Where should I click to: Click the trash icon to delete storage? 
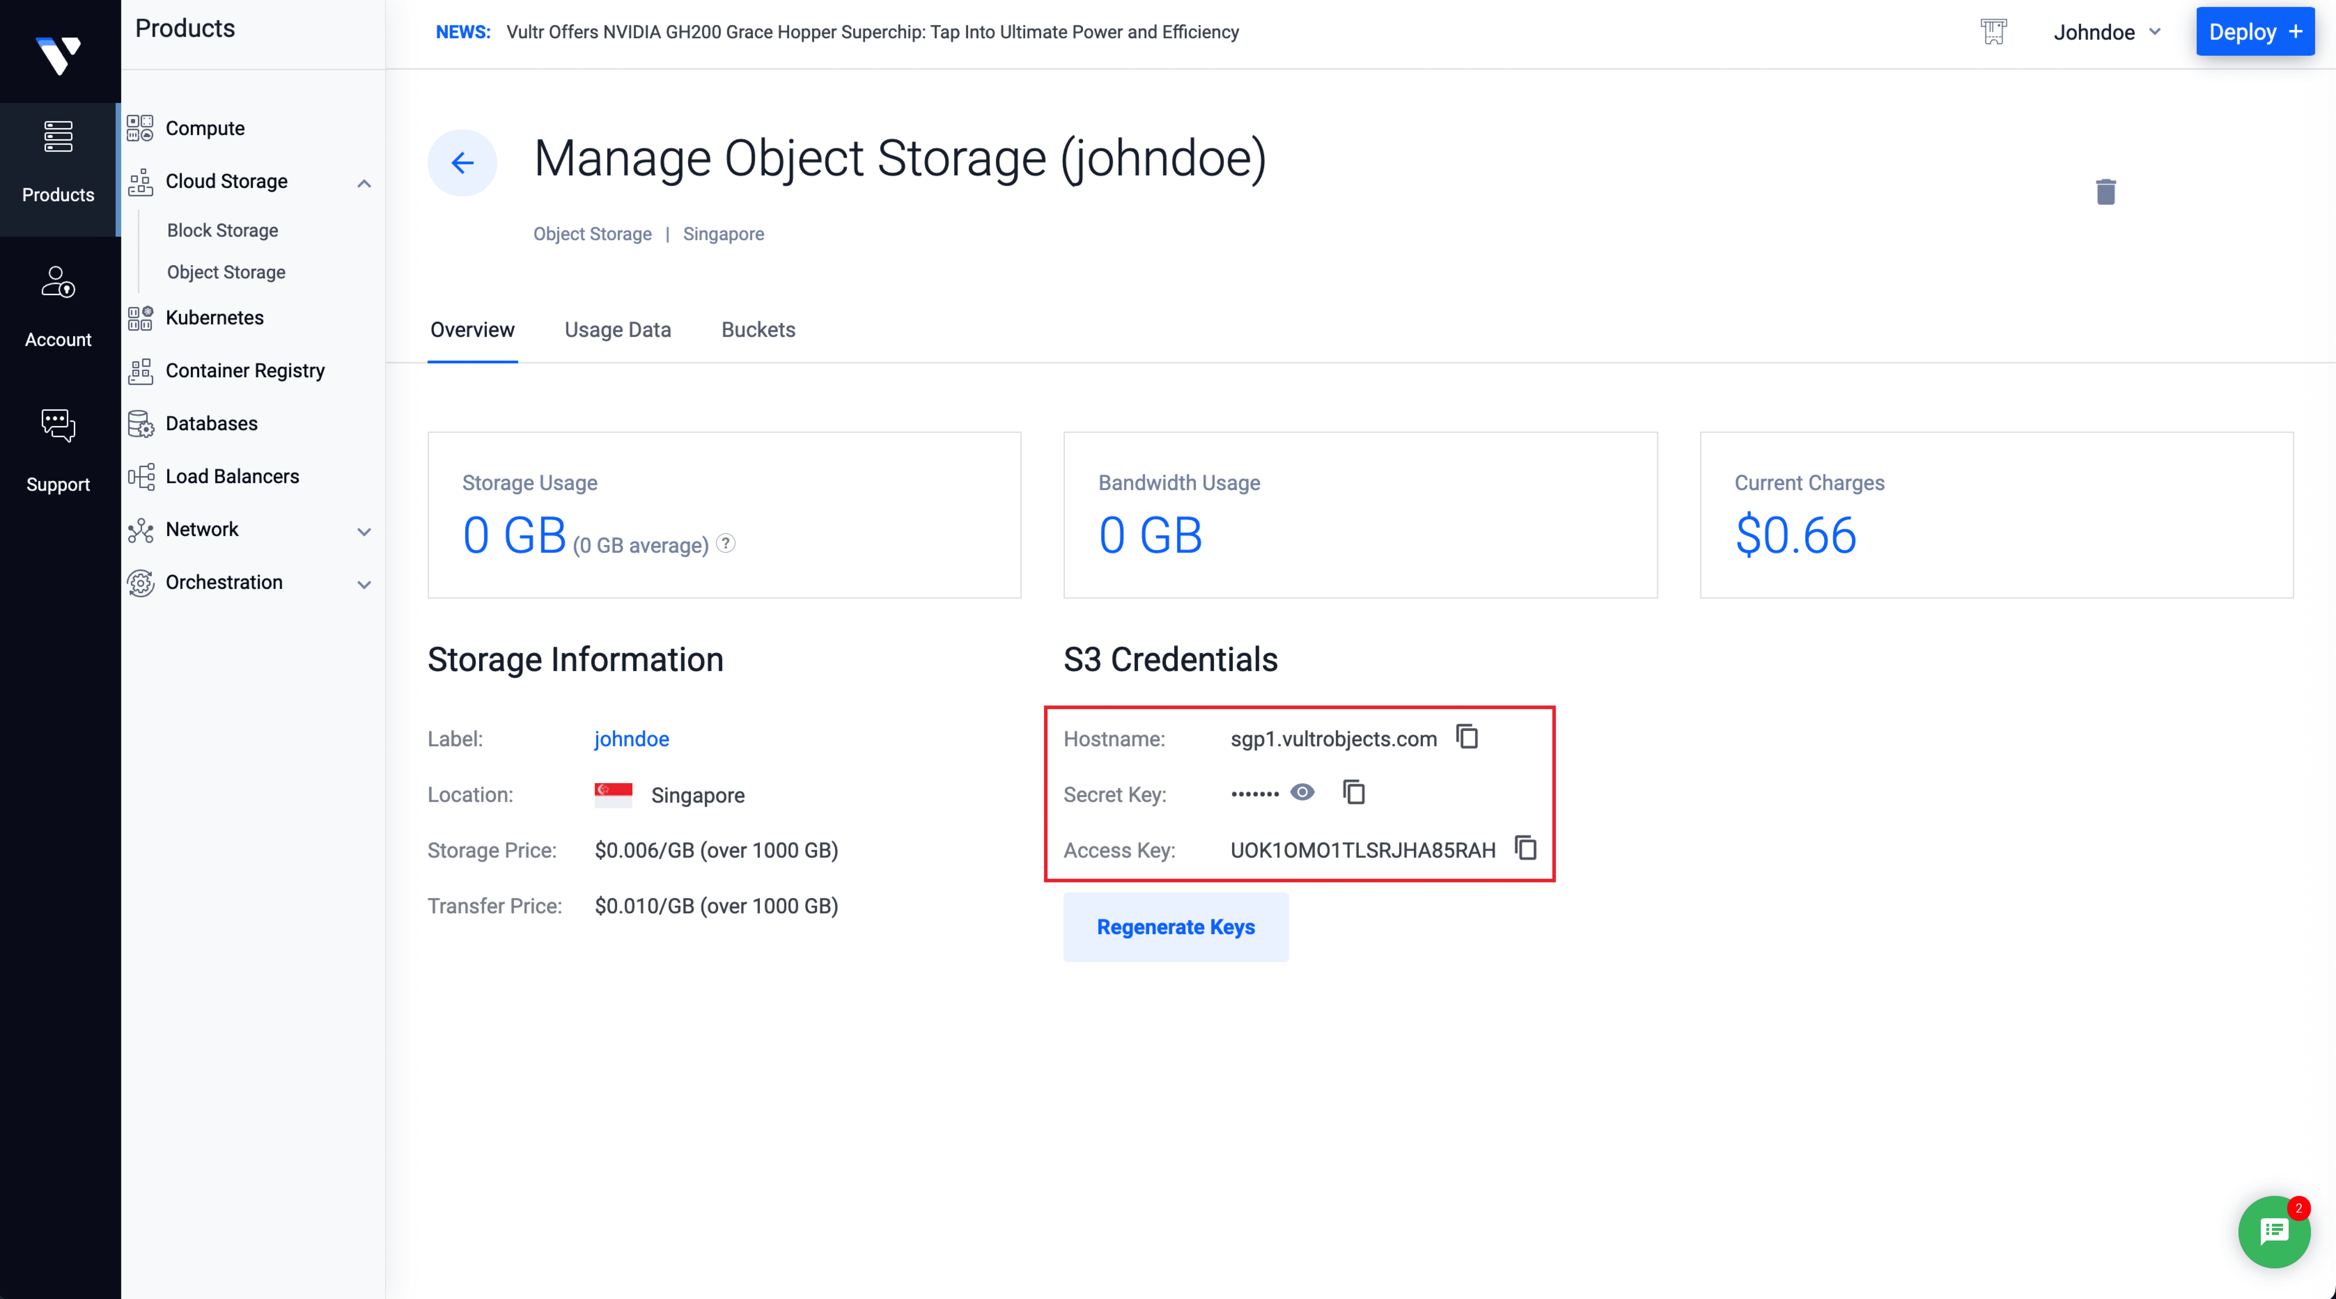2107,191
